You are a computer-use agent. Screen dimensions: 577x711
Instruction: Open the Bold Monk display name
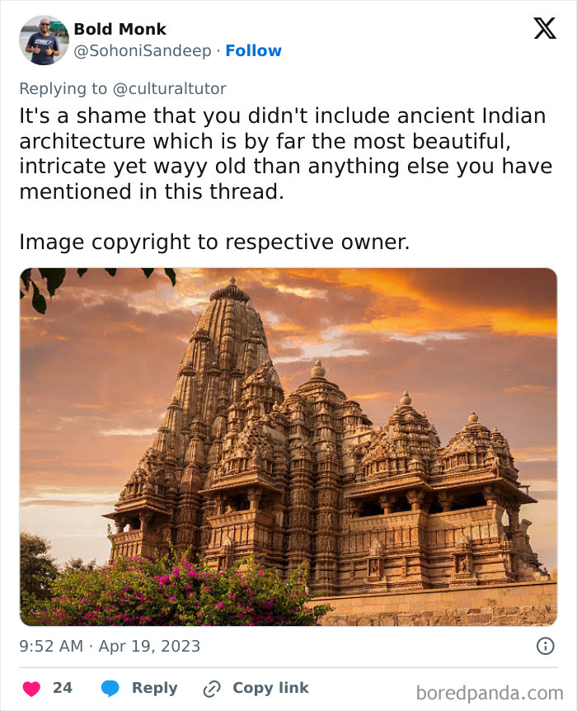click(120, 29)
